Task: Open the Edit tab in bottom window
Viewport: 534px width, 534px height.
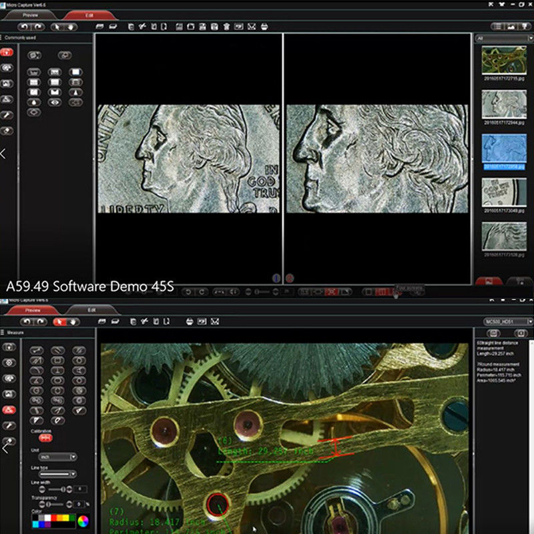Action: 91,310
